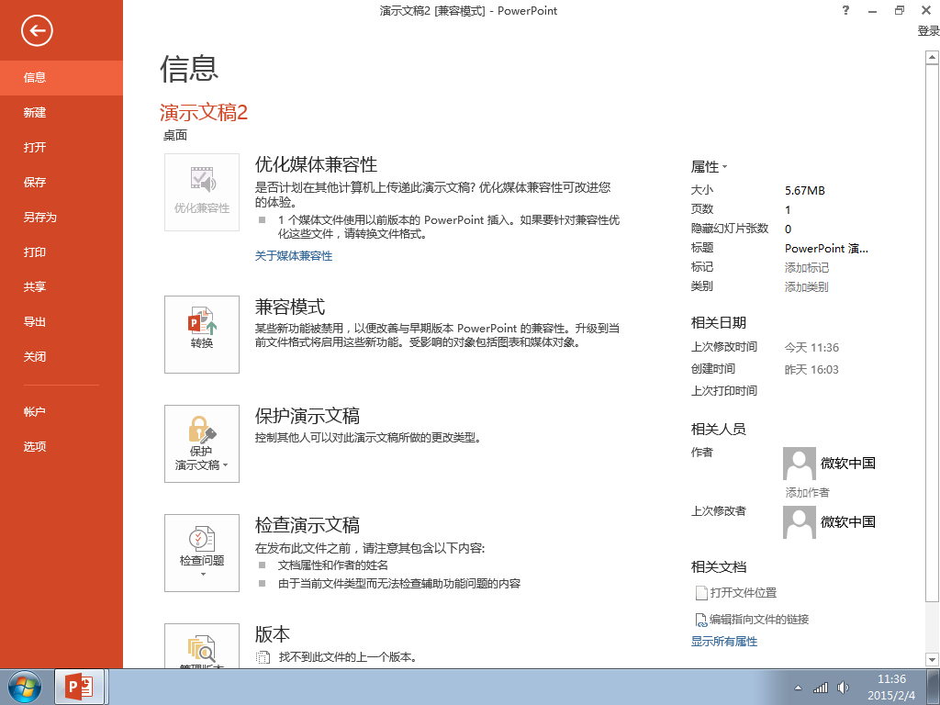The height and width of the screenshot is (705, 940).
Task: Click last modified time 今天 11:36
Action: tap(811, 348)
